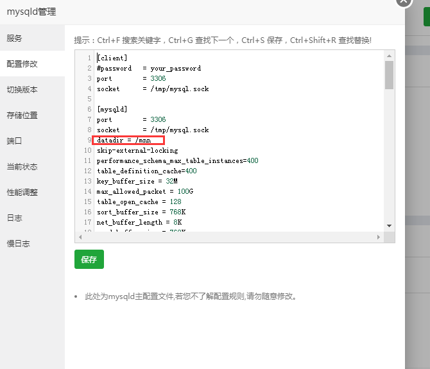Close the mysqld管理 dialog with the X icon

404,1
